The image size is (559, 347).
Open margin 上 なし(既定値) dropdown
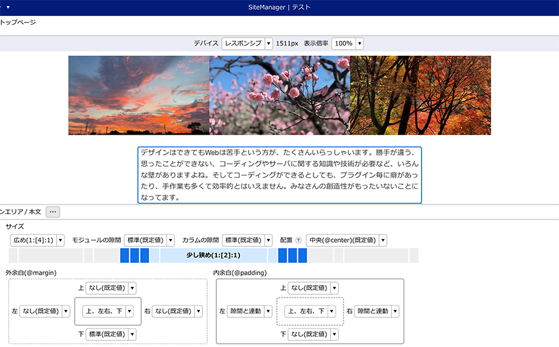(x=111, y=288)
